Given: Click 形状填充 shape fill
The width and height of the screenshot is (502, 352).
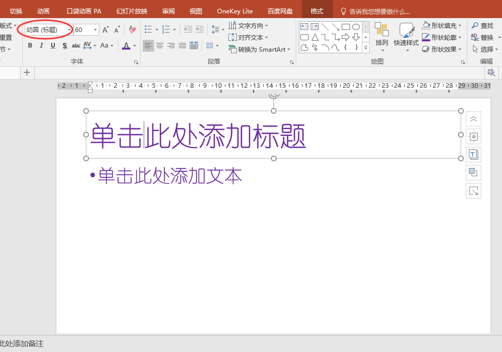Looking at the screenshot, I should click(442, 25).
